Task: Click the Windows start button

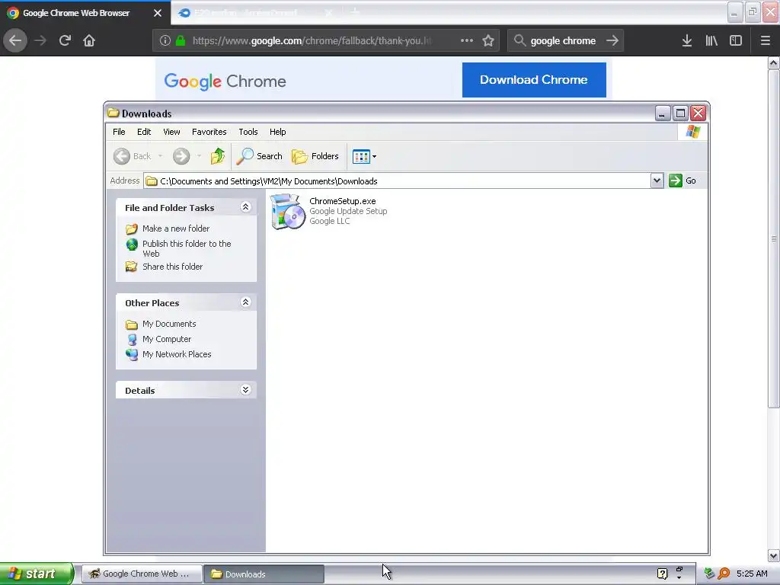Action: coord(37,574)
